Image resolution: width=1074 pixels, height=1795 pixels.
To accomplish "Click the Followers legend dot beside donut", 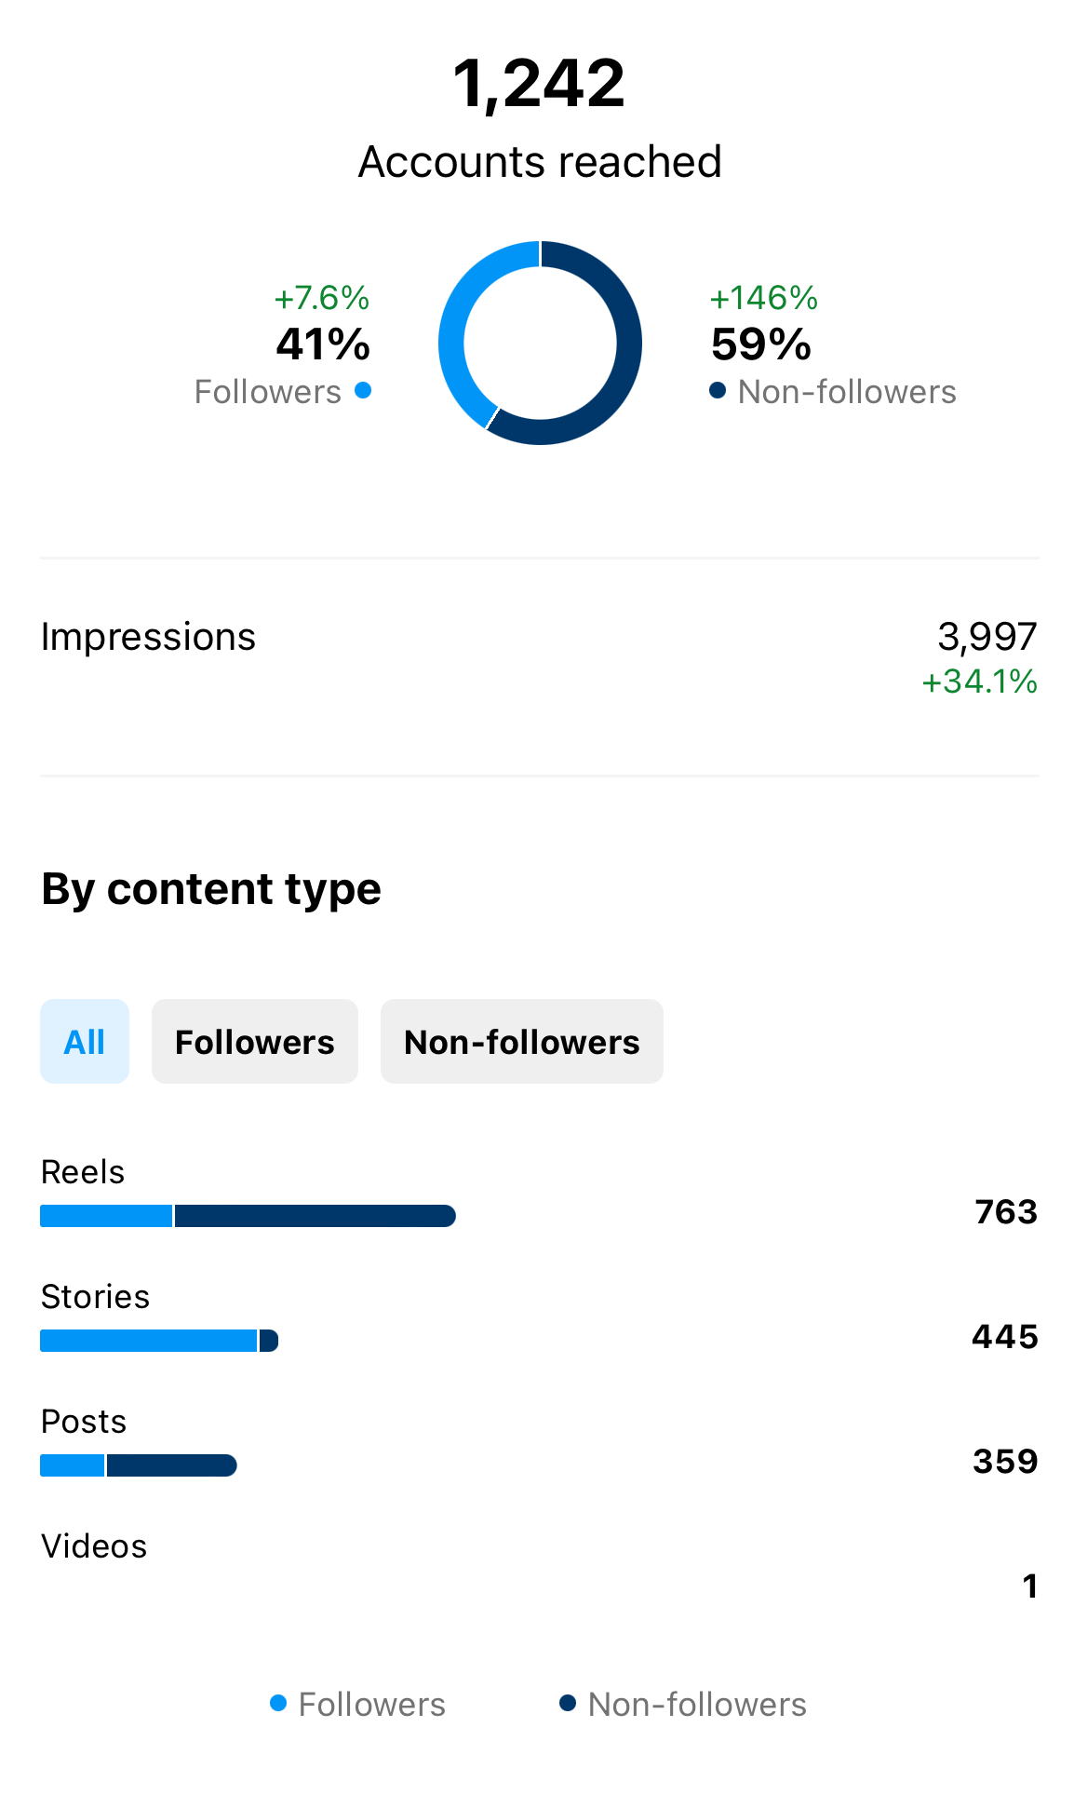I will click(363, 391).
